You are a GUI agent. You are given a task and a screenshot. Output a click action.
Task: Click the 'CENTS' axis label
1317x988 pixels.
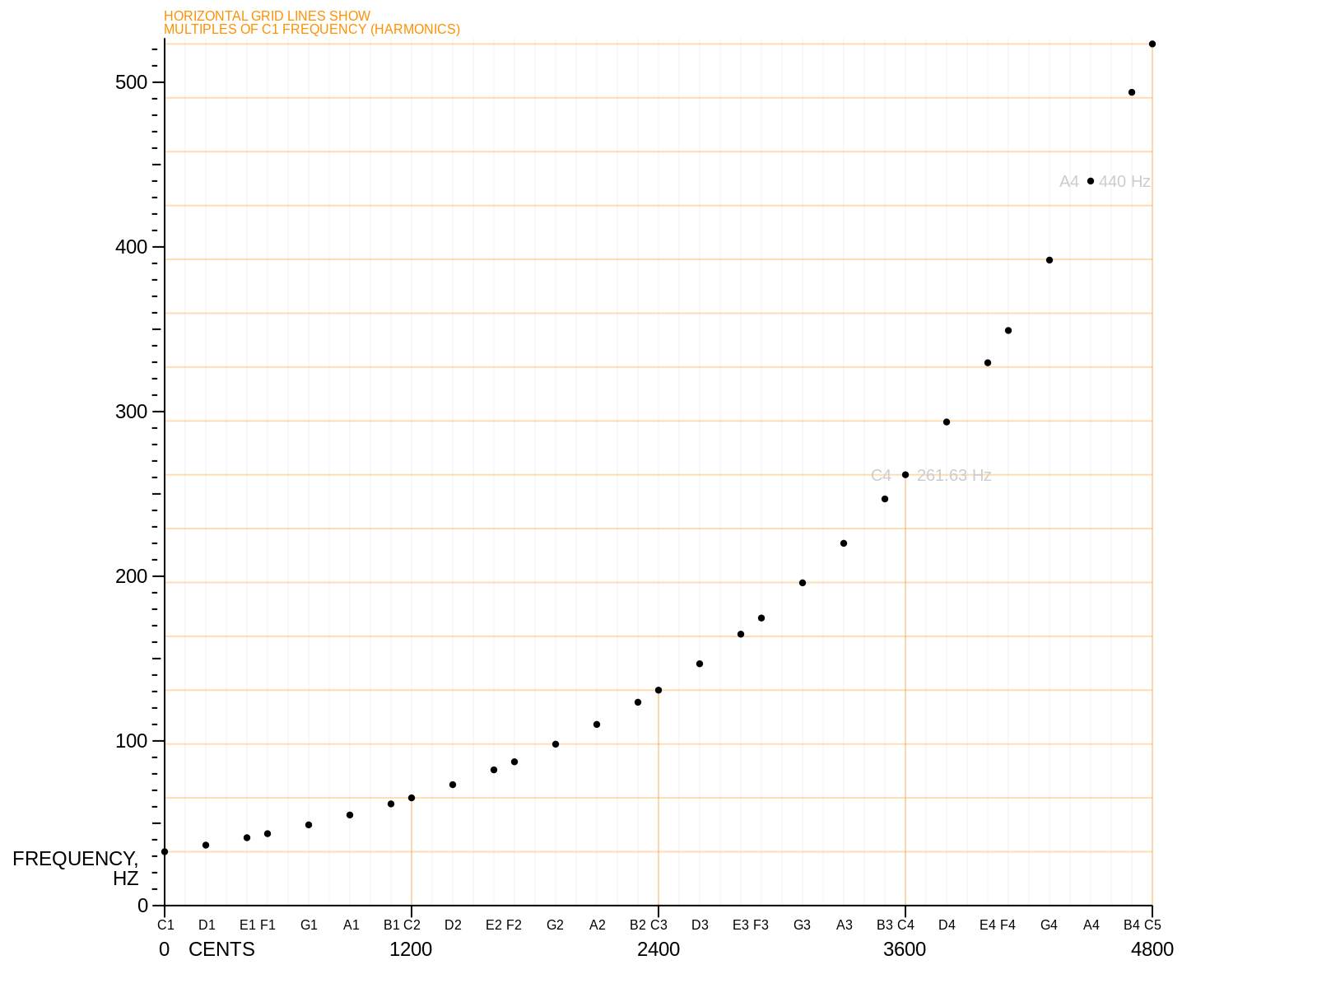[x=221, y=949]
